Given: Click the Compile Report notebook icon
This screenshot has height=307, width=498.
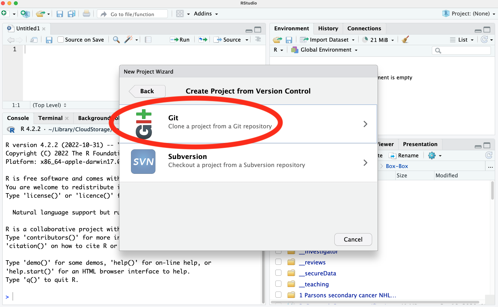Looking at the screenshot, I should tap(148, 40).
